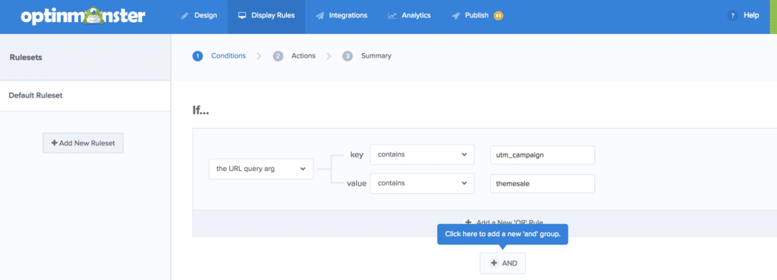Go to the Conditions step
777x280 pixels.
[x=228, y=56]
